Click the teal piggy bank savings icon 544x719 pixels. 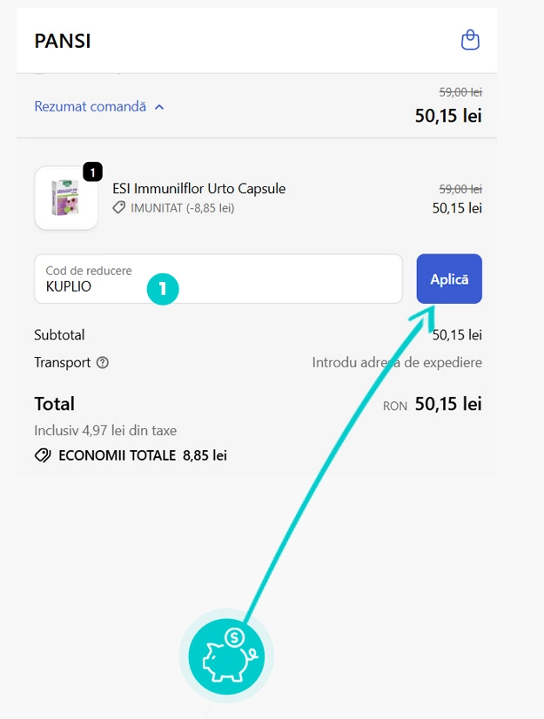[x=225, y=655]
